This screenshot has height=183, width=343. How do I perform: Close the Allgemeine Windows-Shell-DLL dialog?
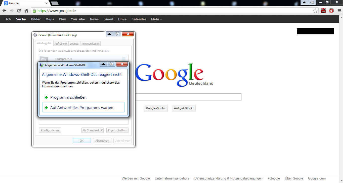click(x=122, y=64)
